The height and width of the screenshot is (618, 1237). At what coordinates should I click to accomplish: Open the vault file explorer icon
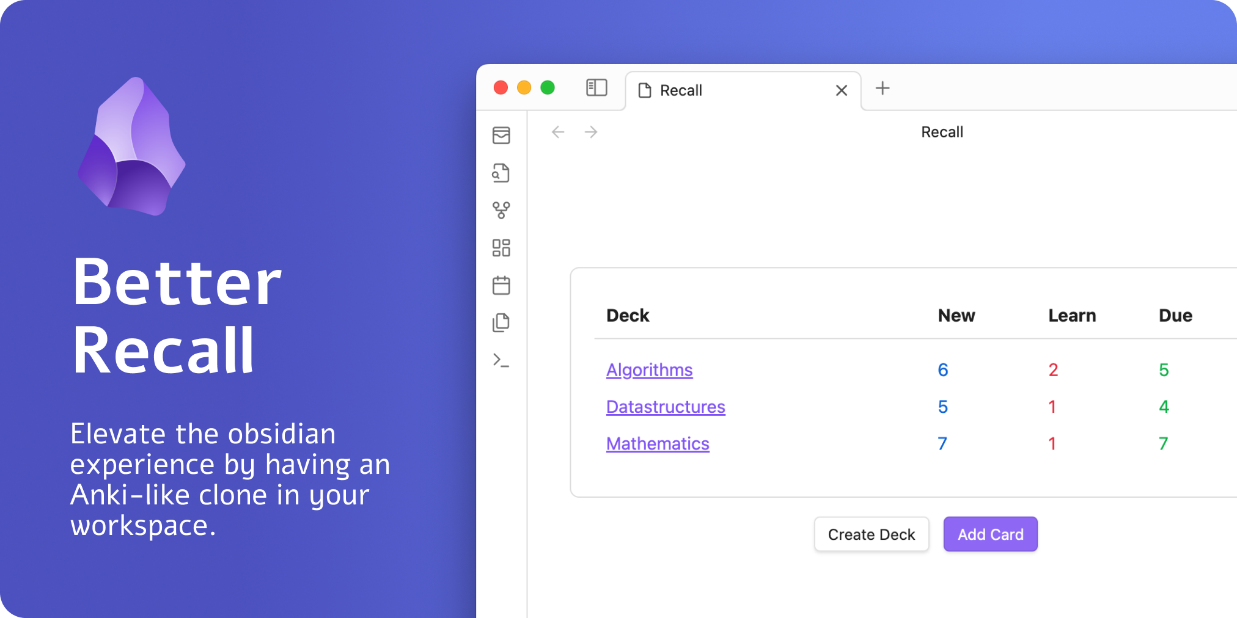pos(501,136)
